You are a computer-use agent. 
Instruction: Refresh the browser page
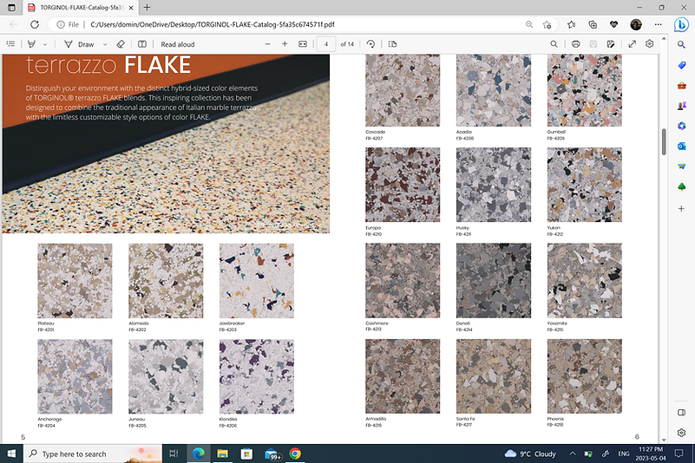pyautogui.click(x=35, y=24)
